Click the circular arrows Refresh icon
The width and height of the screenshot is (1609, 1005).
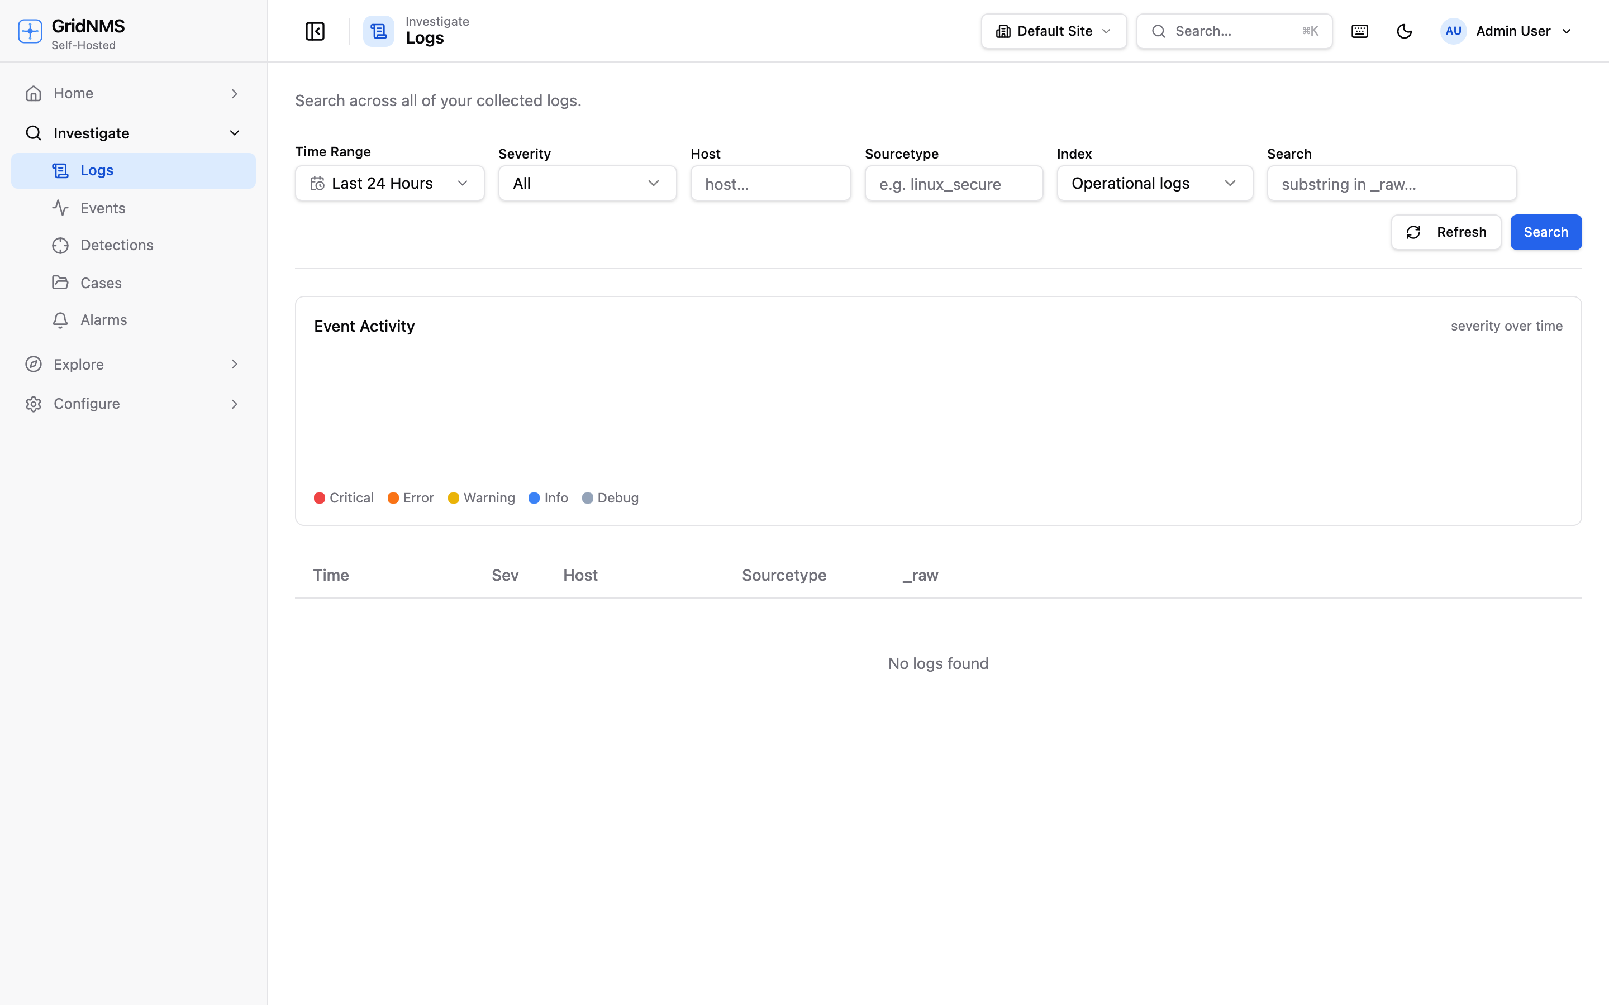1413,232
